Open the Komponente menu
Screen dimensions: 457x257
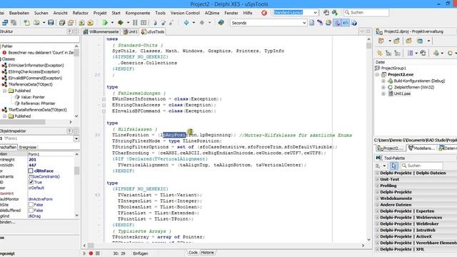[x=138, y=13]
